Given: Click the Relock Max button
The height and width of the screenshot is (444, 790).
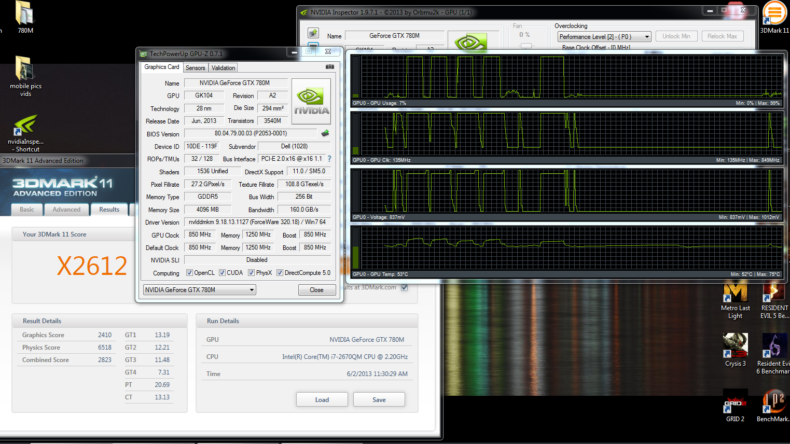Looking at the screenshot, I should point(722,36).
